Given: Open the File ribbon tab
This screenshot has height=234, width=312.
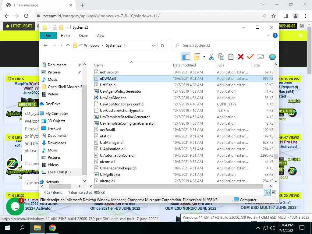Looking at the screenshot, I should pyautogui.click(x=48, y=36).
